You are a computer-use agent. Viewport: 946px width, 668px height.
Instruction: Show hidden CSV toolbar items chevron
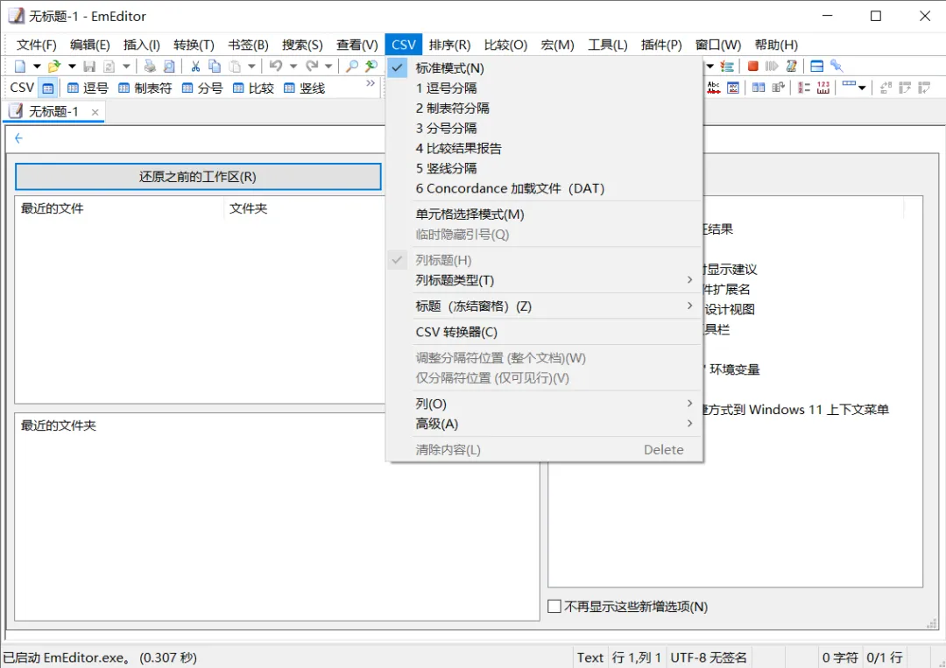[371, 83]
